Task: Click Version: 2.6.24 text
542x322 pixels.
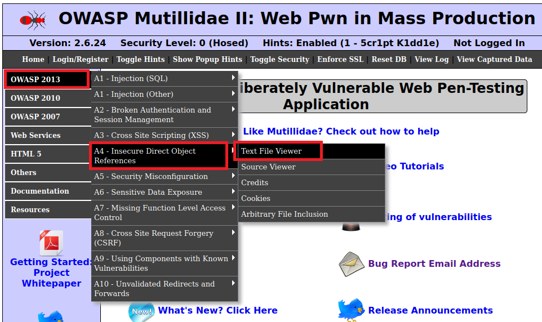Action: coord(68,43)
